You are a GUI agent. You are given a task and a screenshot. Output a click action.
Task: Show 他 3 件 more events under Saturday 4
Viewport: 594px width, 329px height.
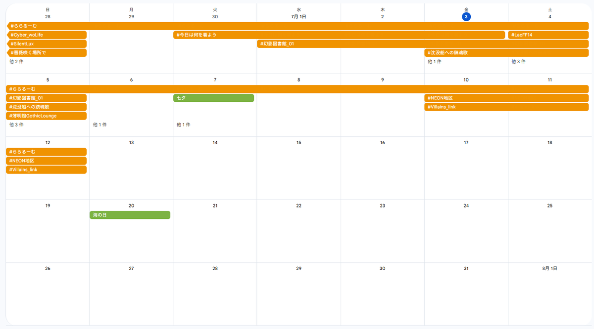[x=518, y=62]
